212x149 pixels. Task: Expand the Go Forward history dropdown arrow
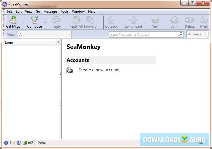(146, 22)
